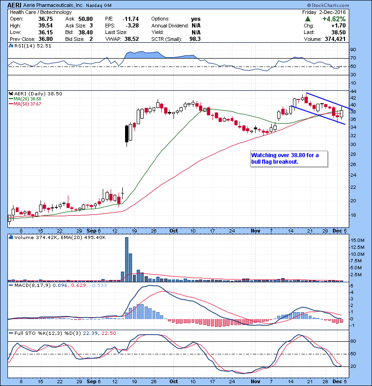Click the tallest volume spike bar in September

click(127, 259)
